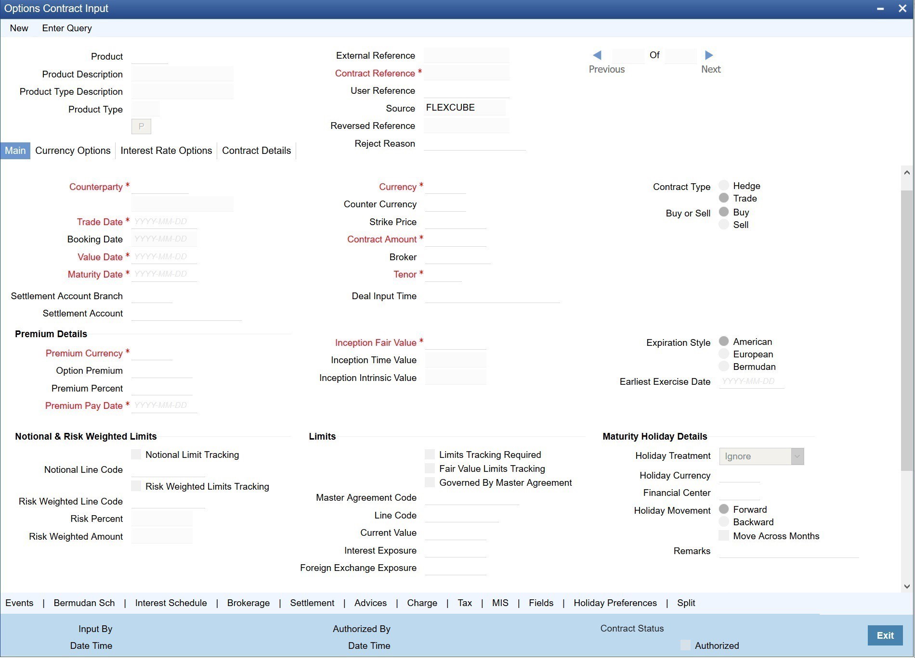915x658 pixels.
Task: Tick Fair Value Limits Tracking checkbox
Action: click(430, 468)
